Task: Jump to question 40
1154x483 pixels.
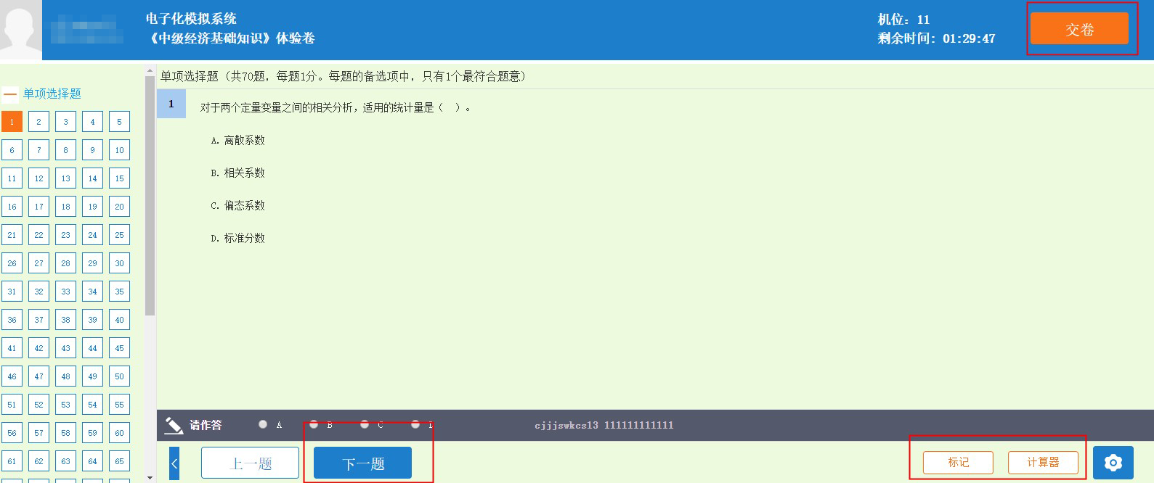Action: [x=119, y=320]
